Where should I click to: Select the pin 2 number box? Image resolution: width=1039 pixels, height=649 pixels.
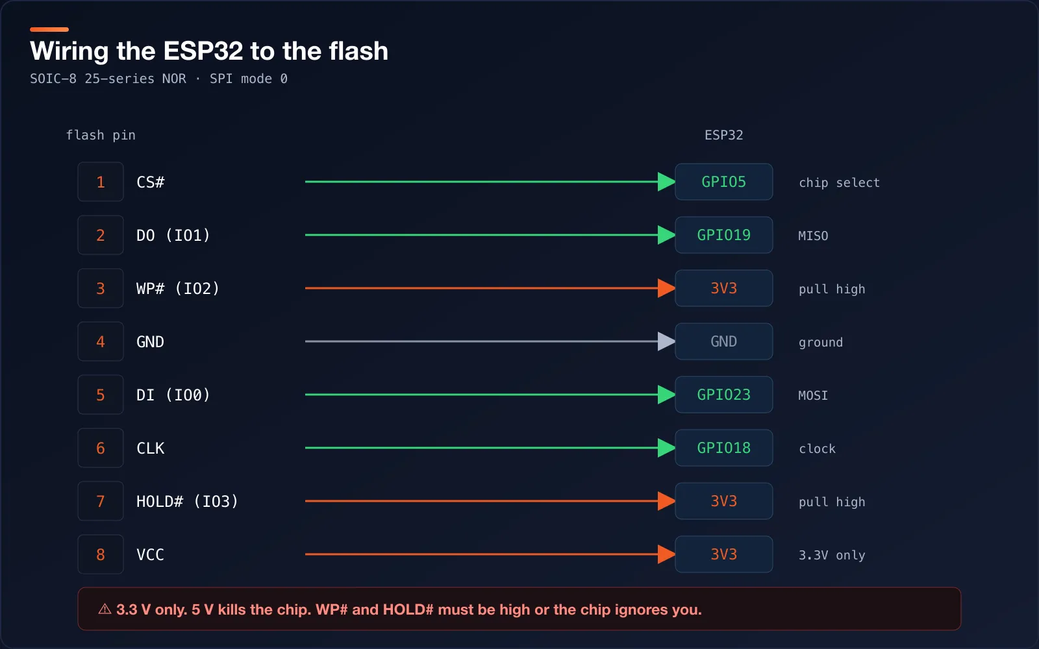point(101,235)
